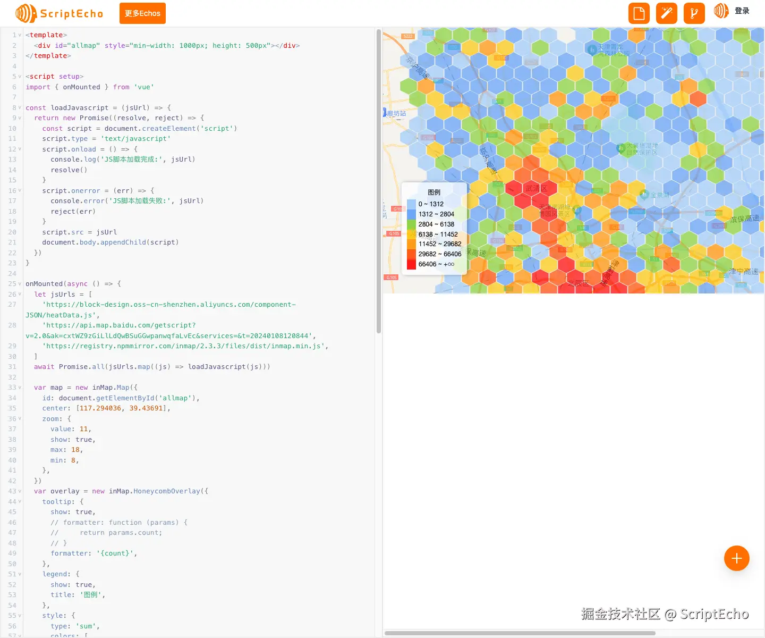The image size is (765, 638).
Task: Click the 11452 ~ 29682 legend orange swatch
Action: [x=411, y=244]
